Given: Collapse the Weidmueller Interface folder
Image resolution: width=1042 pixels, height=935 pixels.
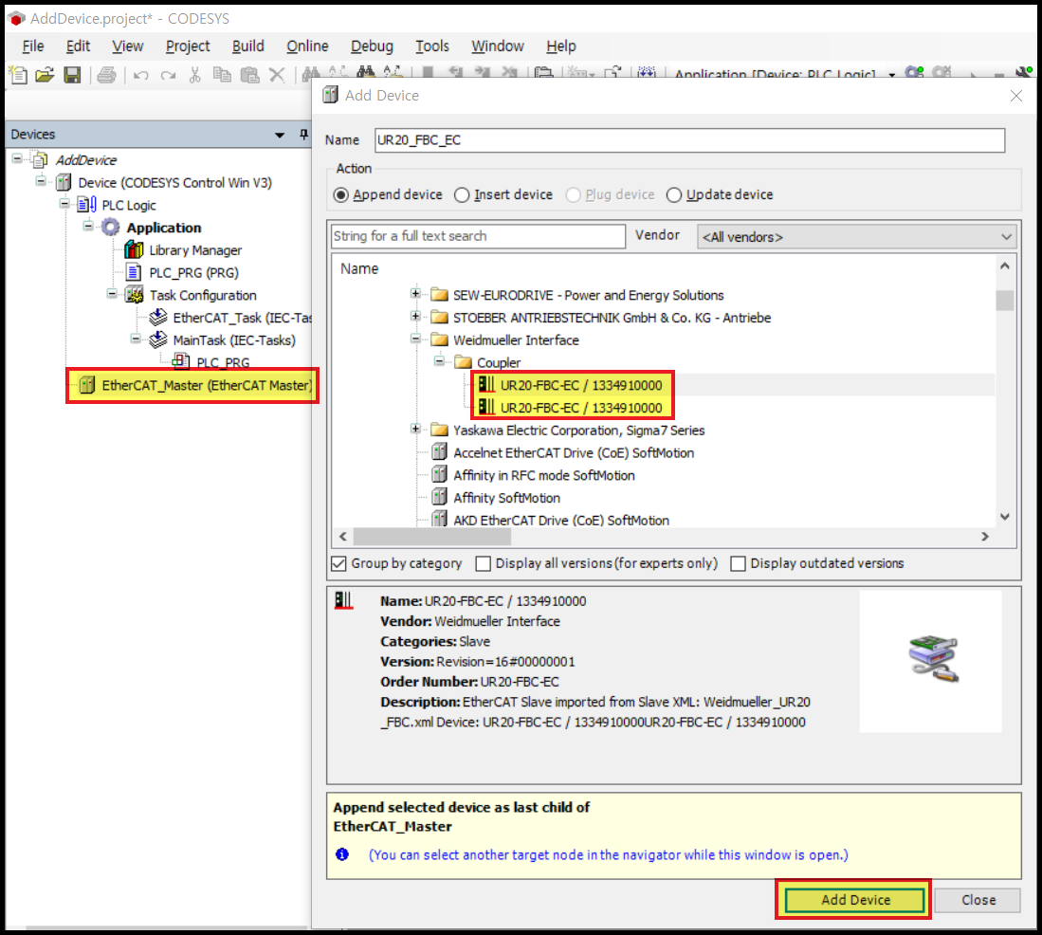Looking at the screenshot, I should click(x=415, y=339).
